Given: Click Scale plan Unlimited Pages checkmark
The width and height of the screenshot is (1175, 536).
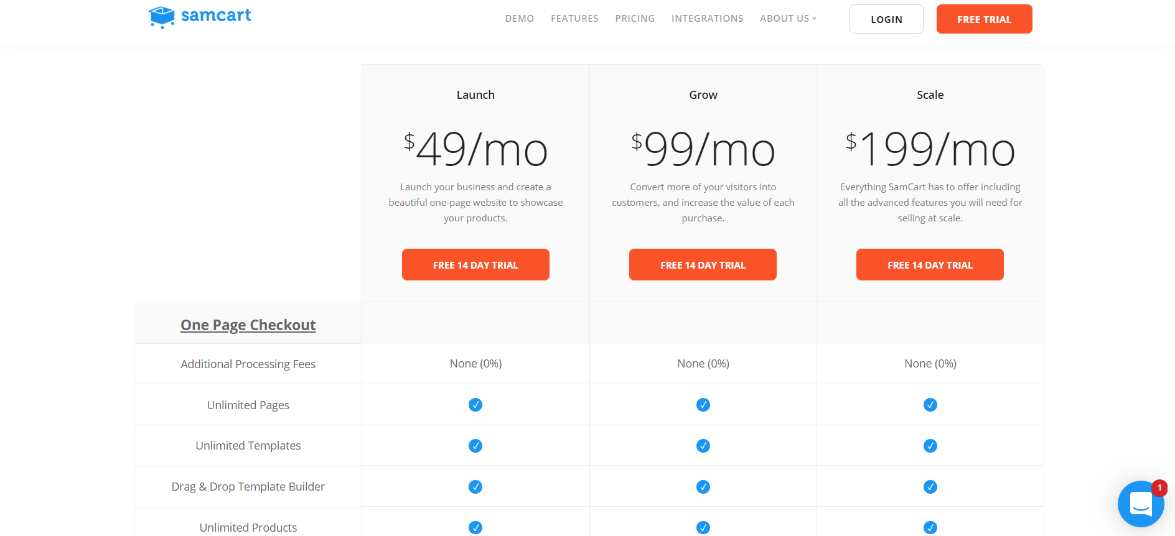Looking at the screenshot, I should 930,405.
